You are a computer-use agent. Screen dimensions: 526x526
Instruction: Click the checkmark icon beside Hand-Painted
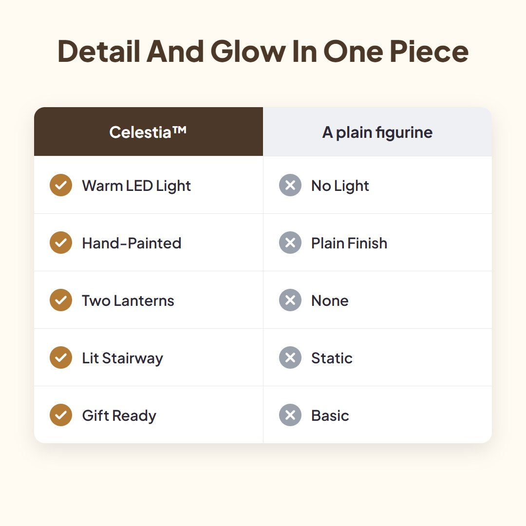(x=61, y=243)
